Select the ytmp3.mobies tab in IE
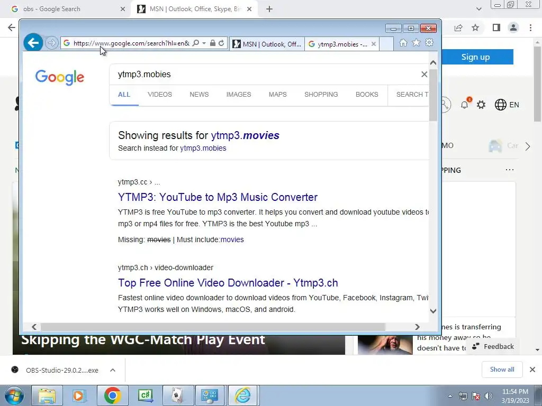542x406 pixels. point(338,44)
